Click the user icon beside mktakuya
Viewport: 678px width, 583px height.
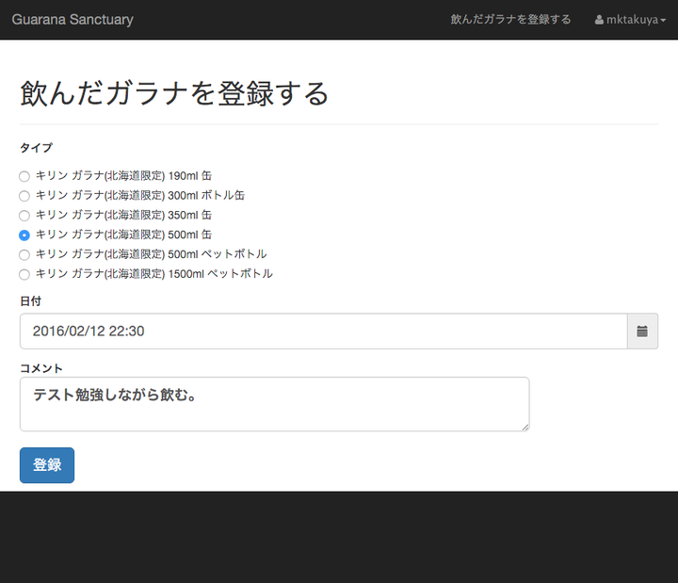tap(599, 20)
